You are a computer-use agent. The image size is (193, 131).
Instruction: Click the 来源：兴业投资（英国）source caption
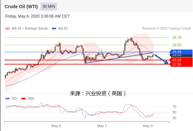click(x=98, y=93)
